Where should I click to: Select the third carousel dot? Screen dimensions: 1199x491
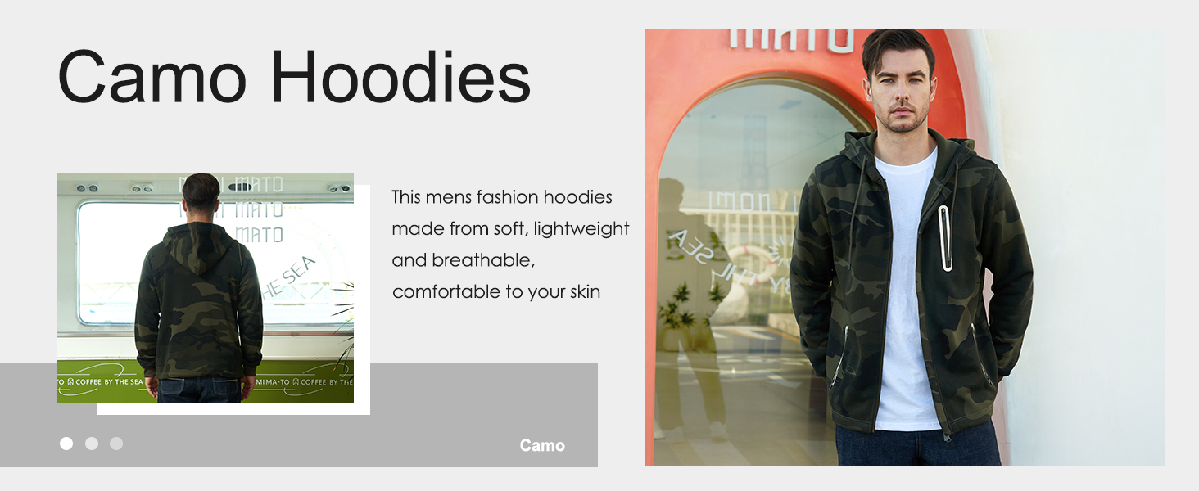tap(116, 444)
